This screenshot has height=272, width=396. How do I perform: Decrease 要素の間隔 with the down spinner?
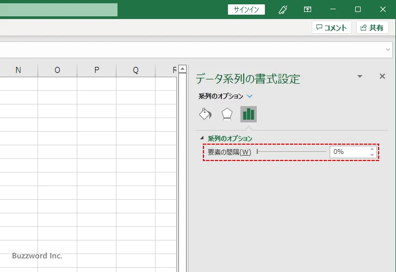coord(372,154)
